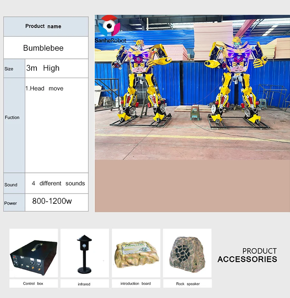Click the '1.Head move' function text

44,88
